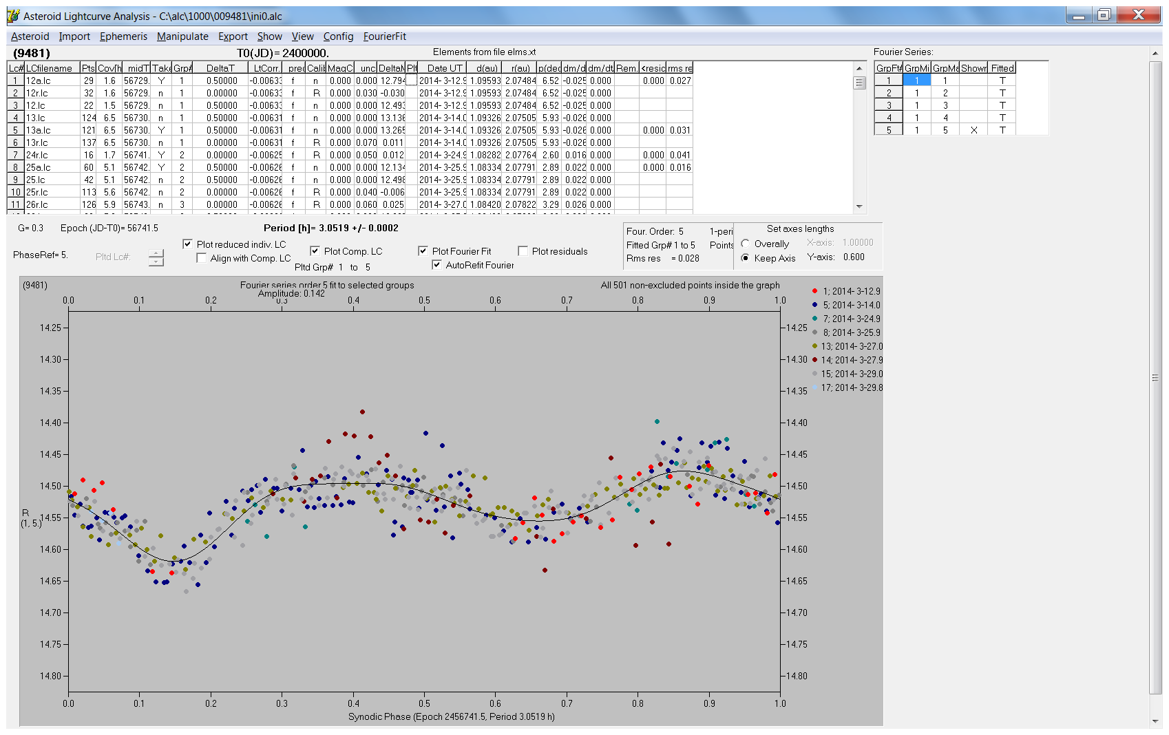Select the Keep Axis radio button
This screenshot has width=1169, height=735.
pos(746,258)
